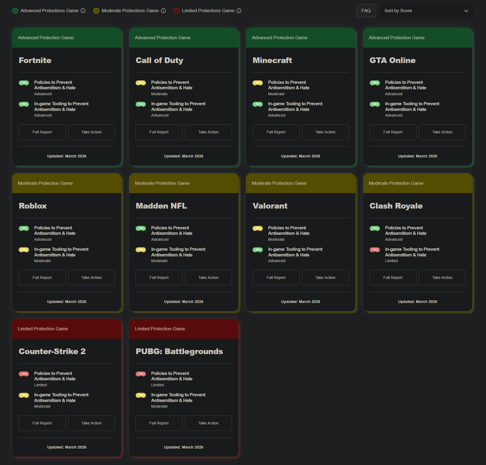This screenshot has width=486, height=465.
Task: Click Madden NFL's In-game Tooling controller icon
Action: click(141, 250)
